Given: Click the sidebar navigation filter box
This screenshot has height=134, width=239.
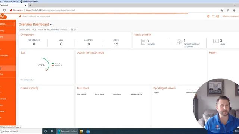Looking at the screenshot, I should (x=7, y=24).
